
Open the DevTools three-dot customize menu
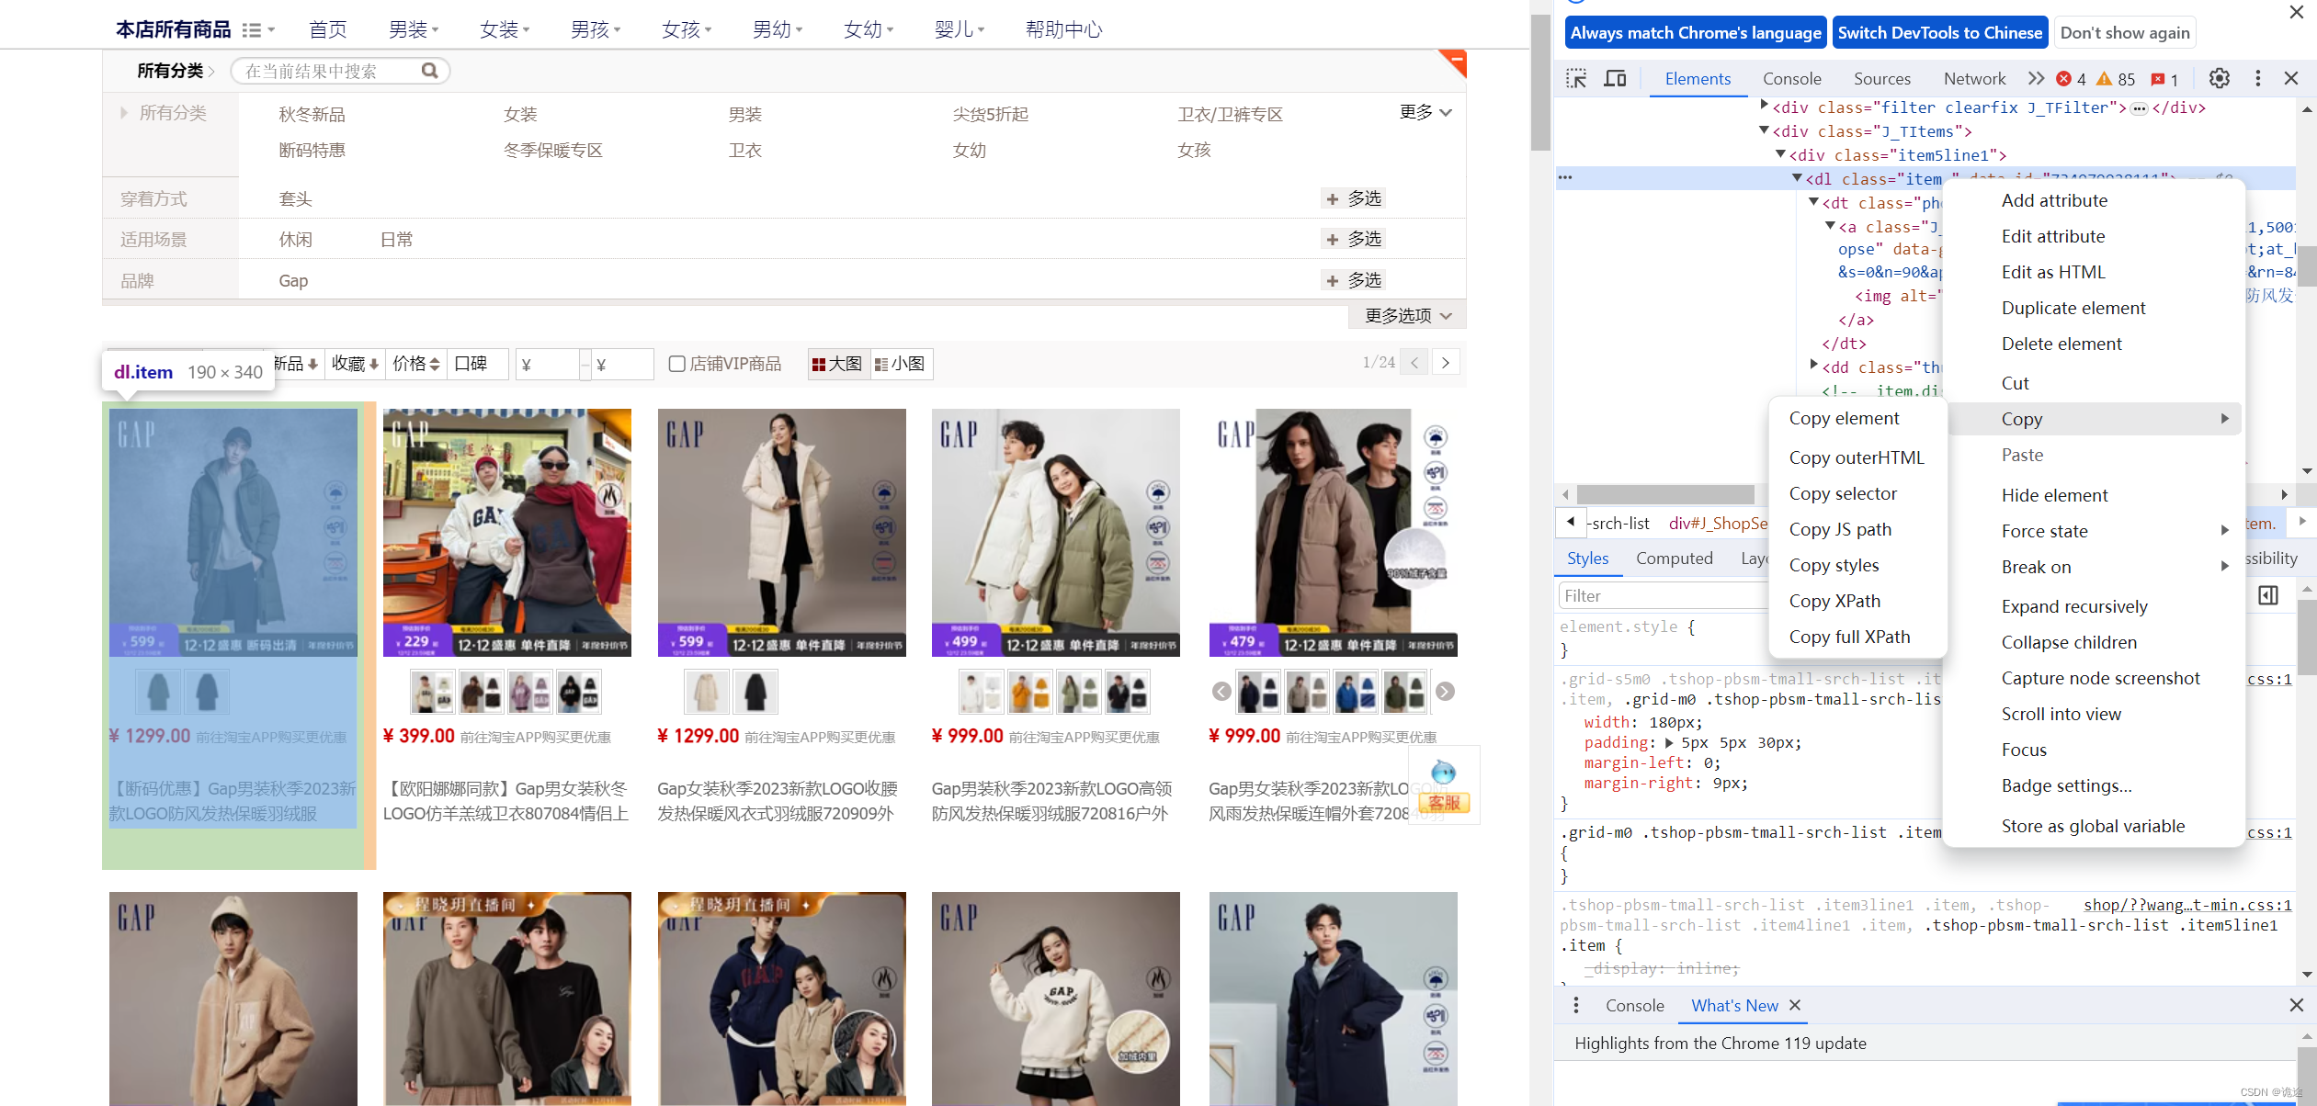pyautogui.click(x=2257, y=79)
